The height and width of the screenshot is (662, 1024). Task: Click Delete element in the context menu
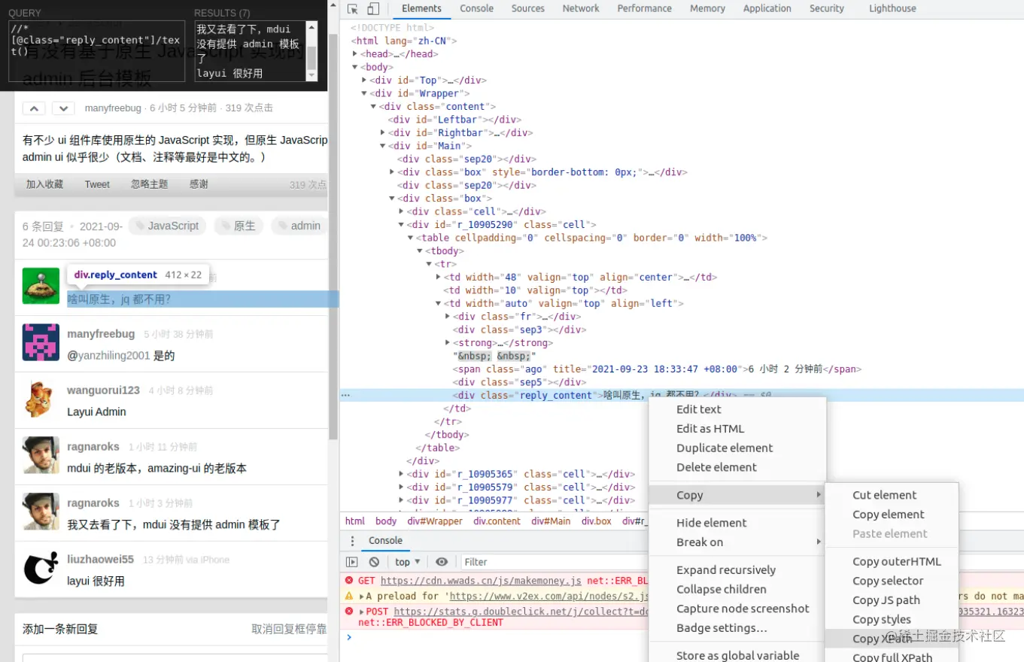tap(716, 466)
